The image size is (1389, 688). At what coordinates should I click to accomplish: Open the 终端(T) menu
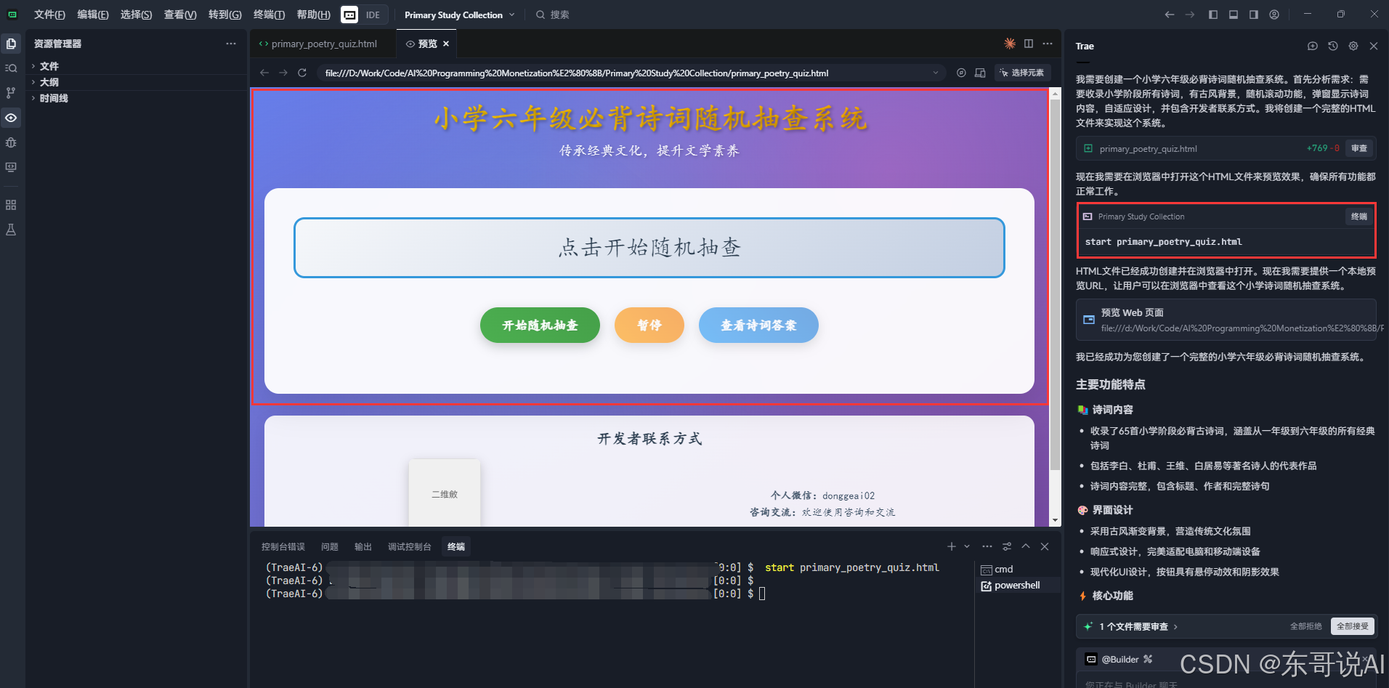coord(269,15)
